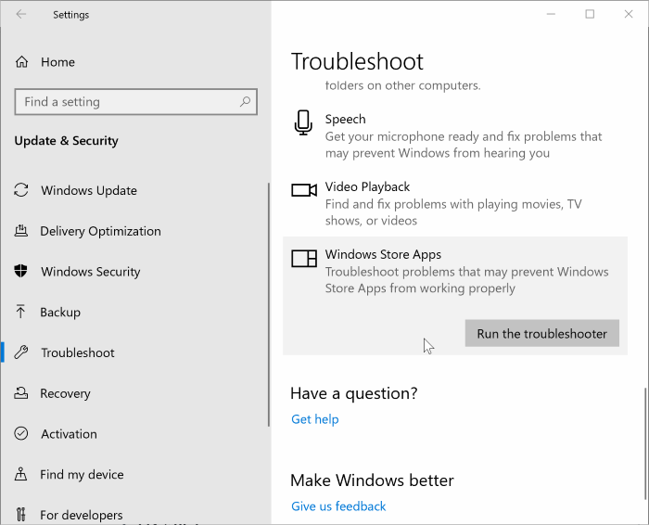Click the sidebar vertical scrollbar
Screen dimensions: 649x525
269,304
